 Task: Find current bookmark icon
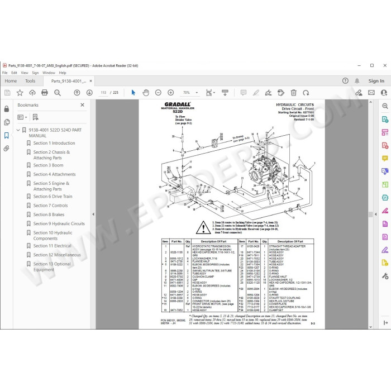35,117
